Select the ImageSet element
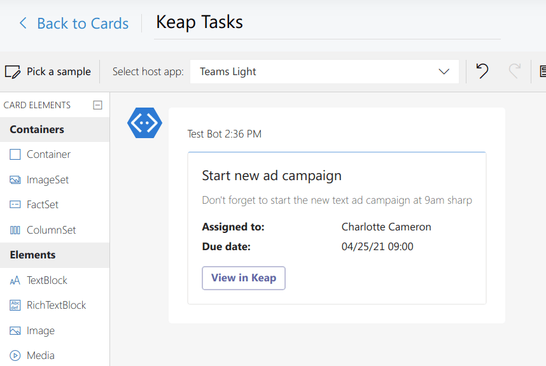This screenshot has width=546, height=366. [x=55, y=179]
